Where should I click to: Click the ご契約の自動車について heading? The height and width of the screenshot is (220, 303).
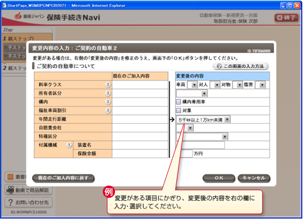click(66, 66)
